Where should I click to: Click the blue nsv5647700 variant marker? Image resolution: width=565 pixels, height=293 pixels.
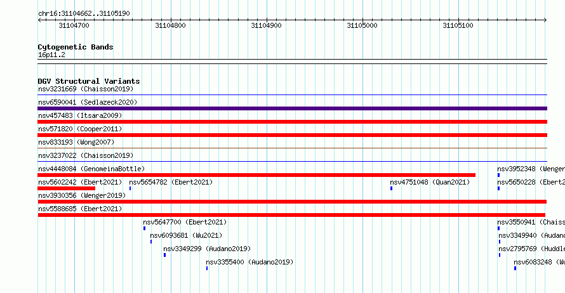(145, 228)
